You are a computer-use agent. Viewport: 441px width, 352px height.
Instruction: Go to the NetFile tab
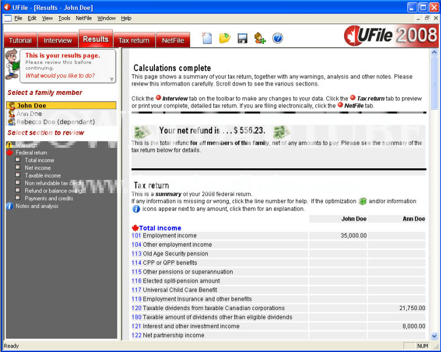point(173,40)
